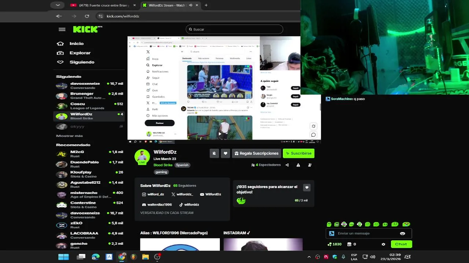Open new browser tab
Viewport: 469px width, 263px height.
pyautogui.click(x=206, y=5)
